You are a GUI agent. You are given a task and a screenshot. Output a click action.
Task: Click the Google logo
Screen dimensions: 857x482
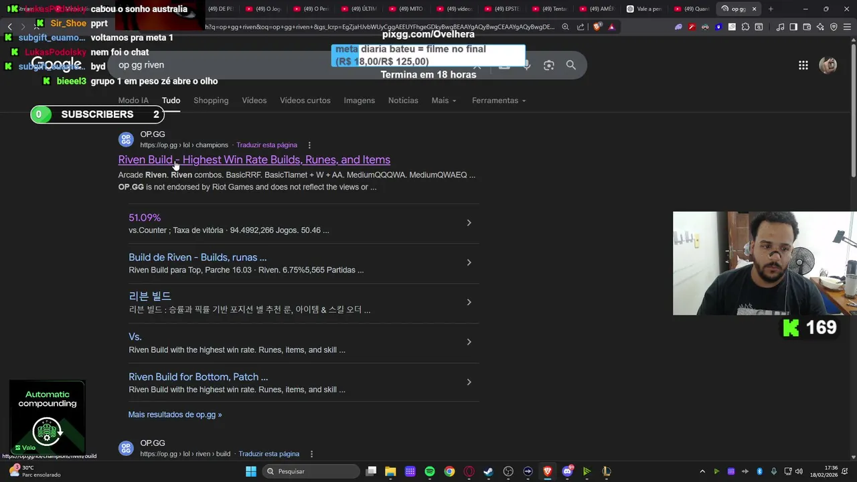pyautogui.click(x=56, y=64)
